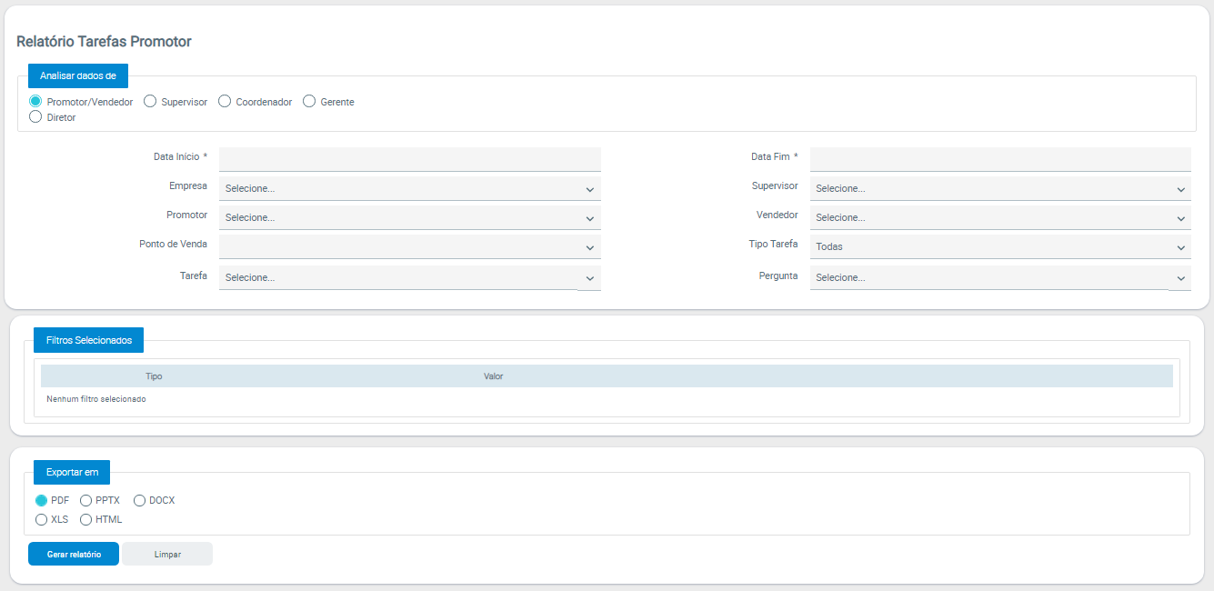Viewport: 1214px width, 591px height.
Task: Pick the Diretor radio option
Action: coord(36,117)
